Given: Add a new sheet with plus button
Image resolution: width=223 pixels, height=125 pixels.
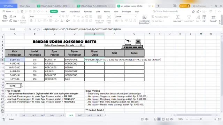Looking at the screenshot, I should click(105, 115).
